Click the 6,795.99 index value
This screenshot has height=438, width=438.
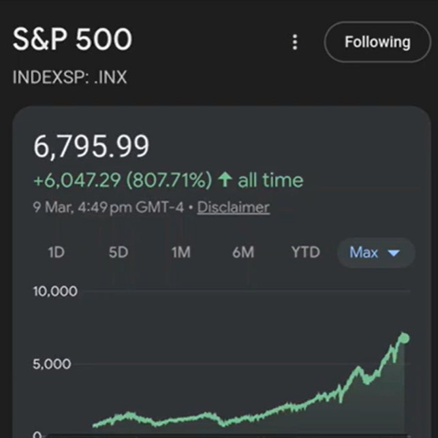[91, 146]
